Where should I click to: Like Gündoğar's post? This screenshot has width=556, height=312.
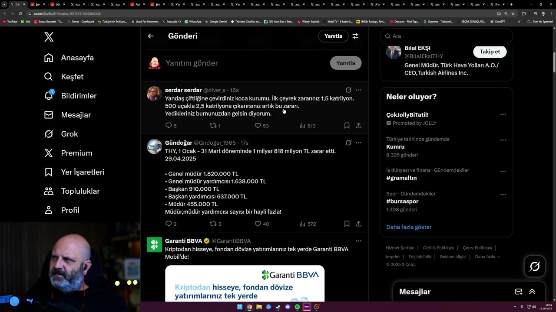(261, 224)
